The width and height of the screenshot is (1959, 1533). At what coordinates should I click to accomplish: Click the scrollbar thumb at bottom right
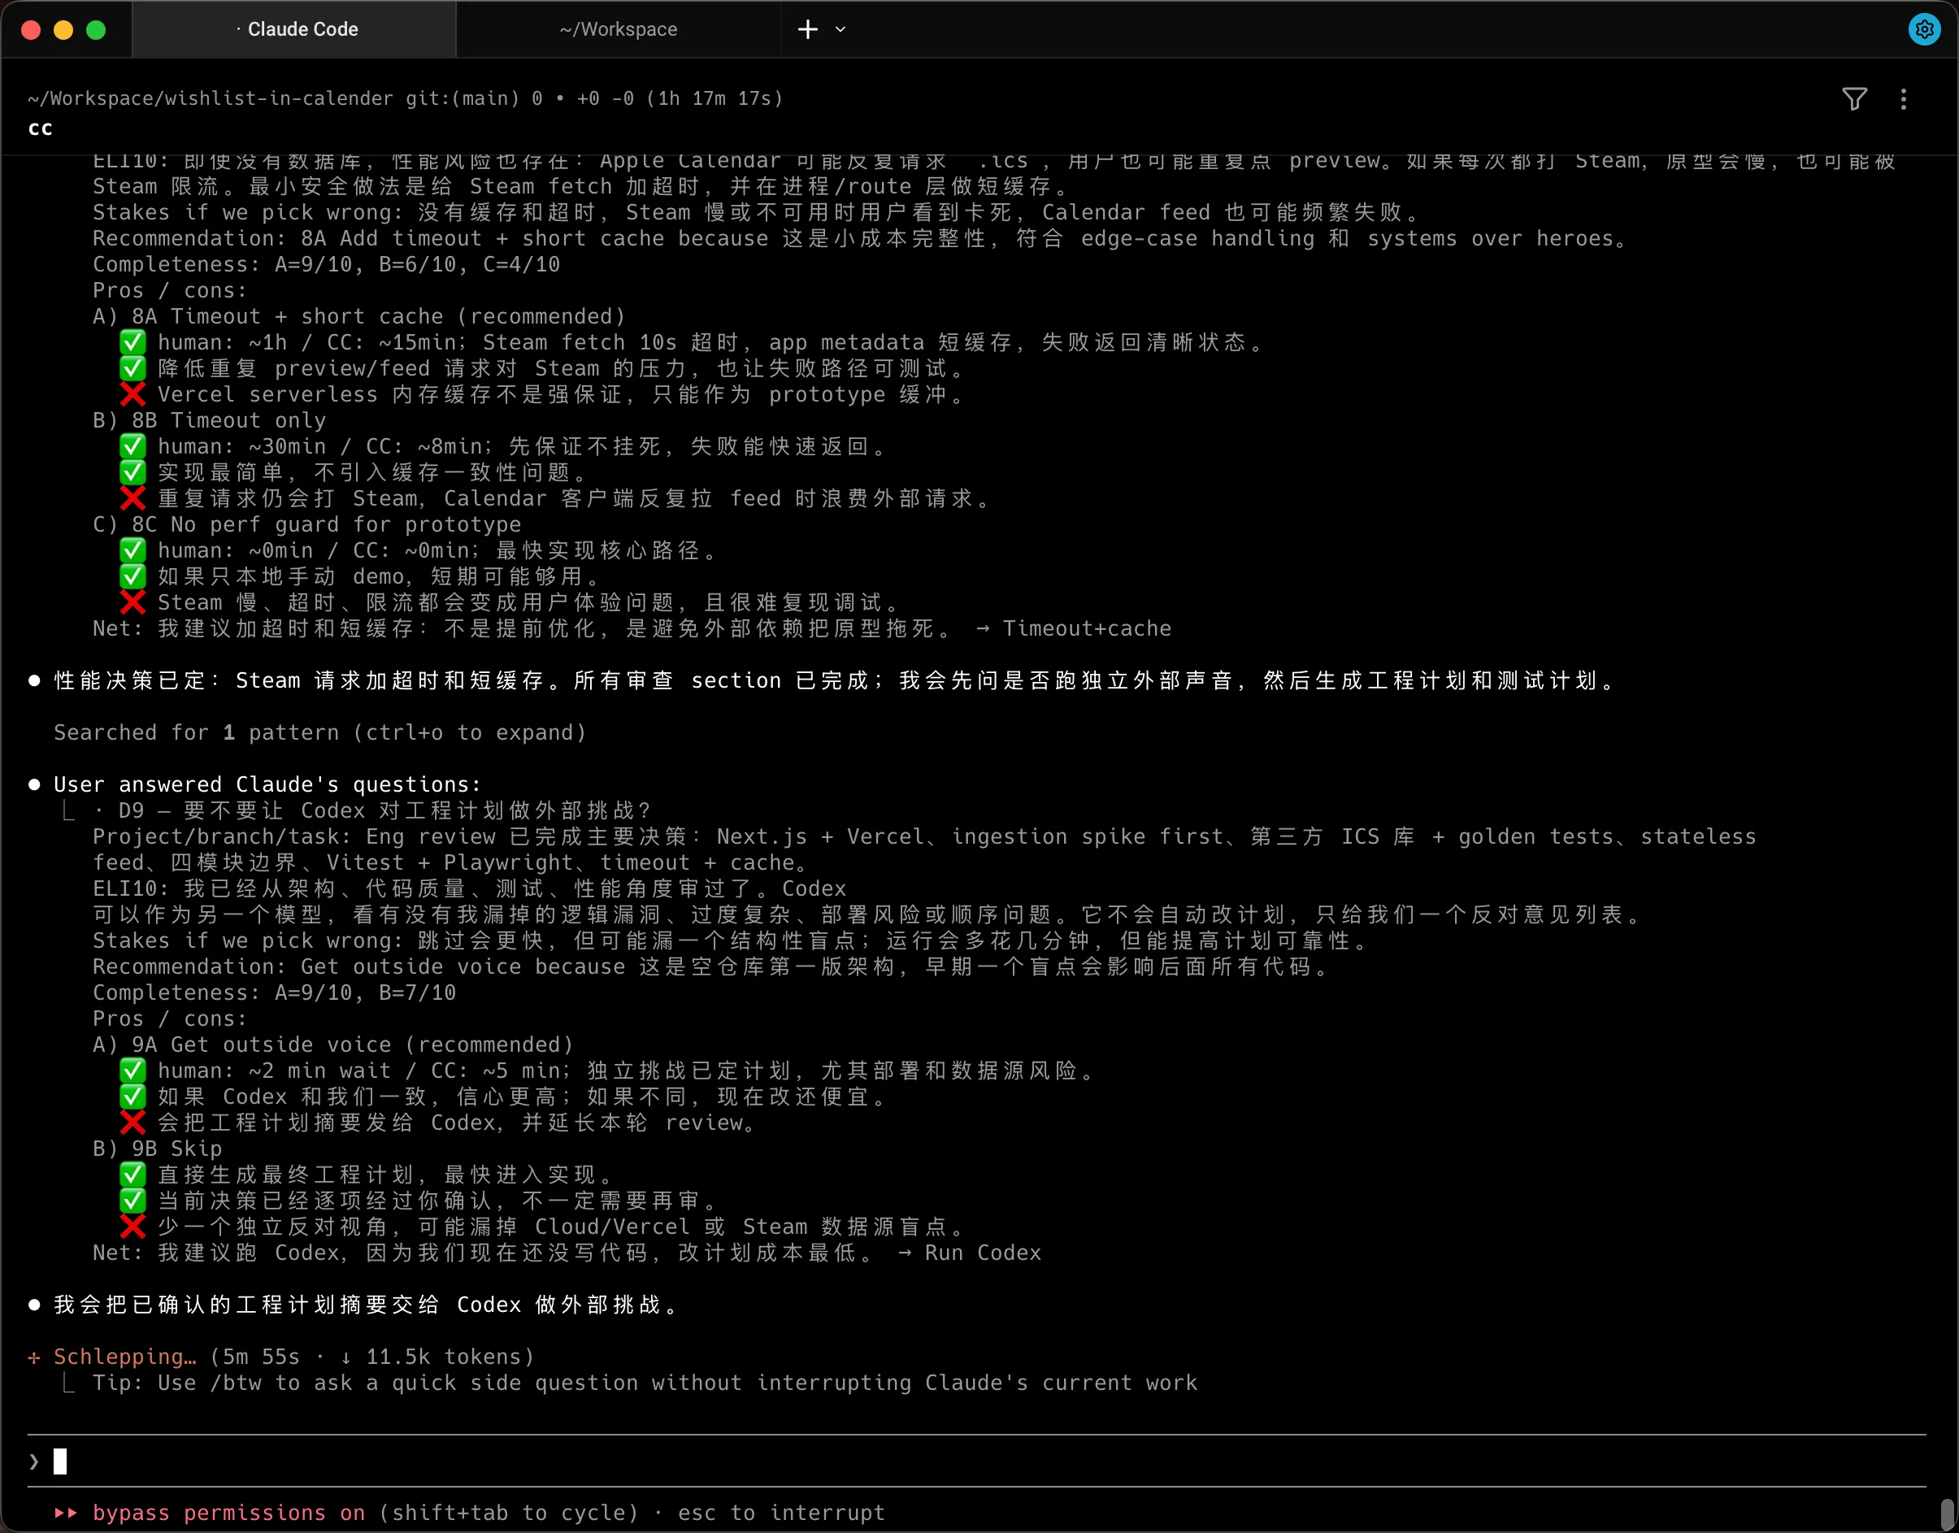pyautogui.click(x=1947, y=1514)
